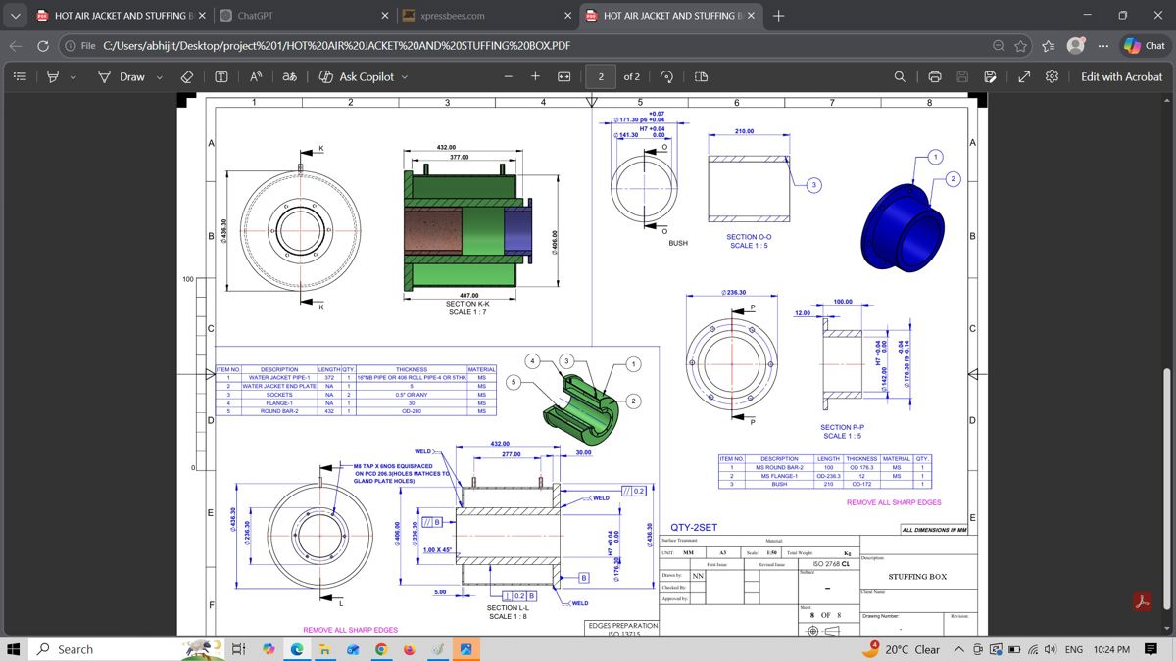The image size is (1176, 661).
Task: Rotate the drawing page
Action: click(x=666, y=76)
